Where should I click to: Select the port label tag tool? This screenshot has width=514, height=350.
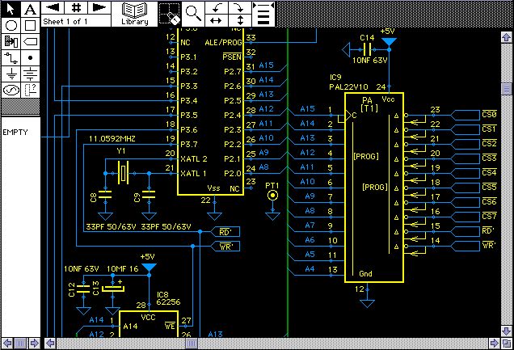pos(30,41)
